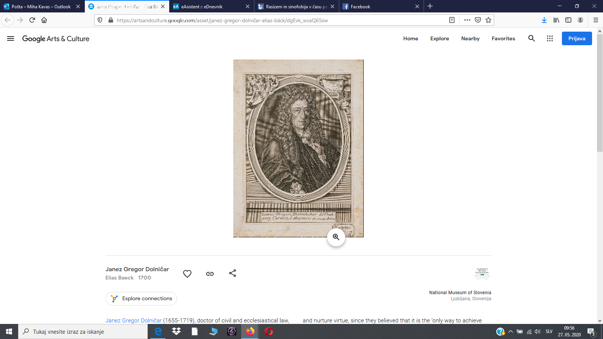Click the year 1700 link

pos(144,278)
